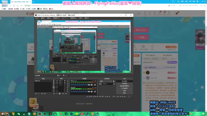Click browser back arrow
Viewport: 207px width, 116px height.
11,5
